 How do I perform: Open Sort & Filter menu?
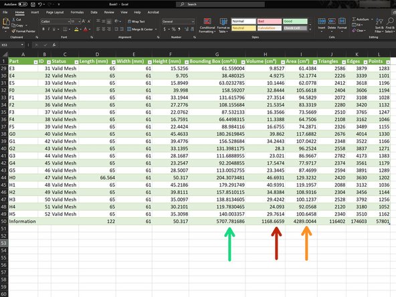point(379,25)
